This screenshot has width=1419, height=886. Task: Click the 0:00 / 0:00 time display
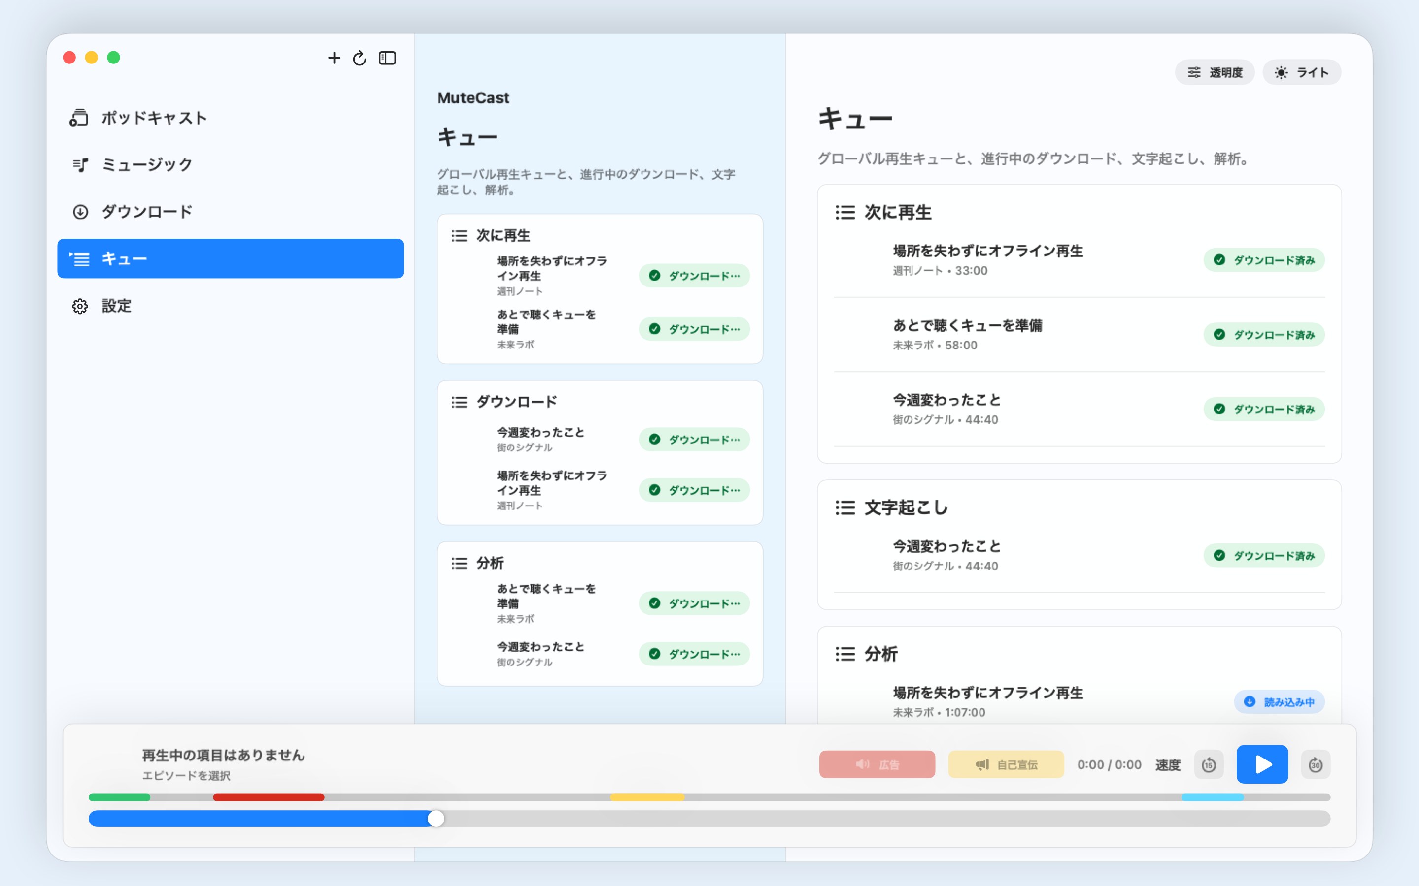[x=1109, y=765]
